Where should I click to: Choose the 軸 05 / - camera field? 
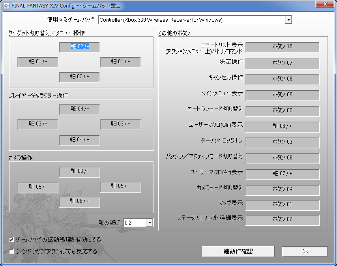[38, 187]
